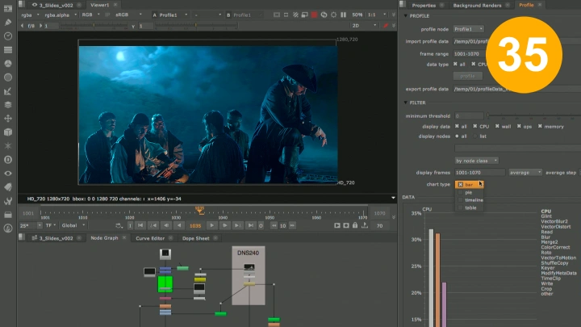581x327 pixels.
Task: Open the Metadata nodes menu (tag icon)
Action: [x=8, y=187]
